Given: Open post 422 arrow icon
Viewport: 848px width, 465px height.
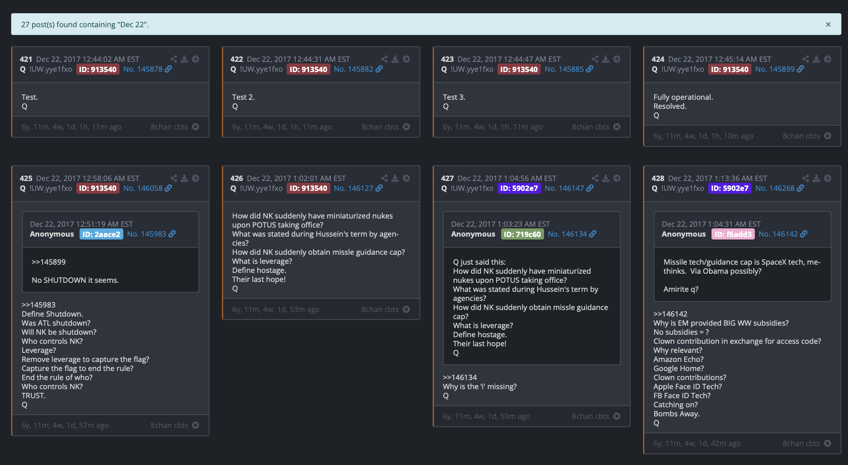Looking at the screenshot, I should pos(406,59).
